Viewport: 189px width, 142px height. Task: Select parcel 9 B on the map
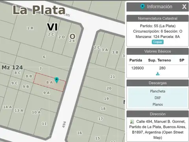coord(26,86)
